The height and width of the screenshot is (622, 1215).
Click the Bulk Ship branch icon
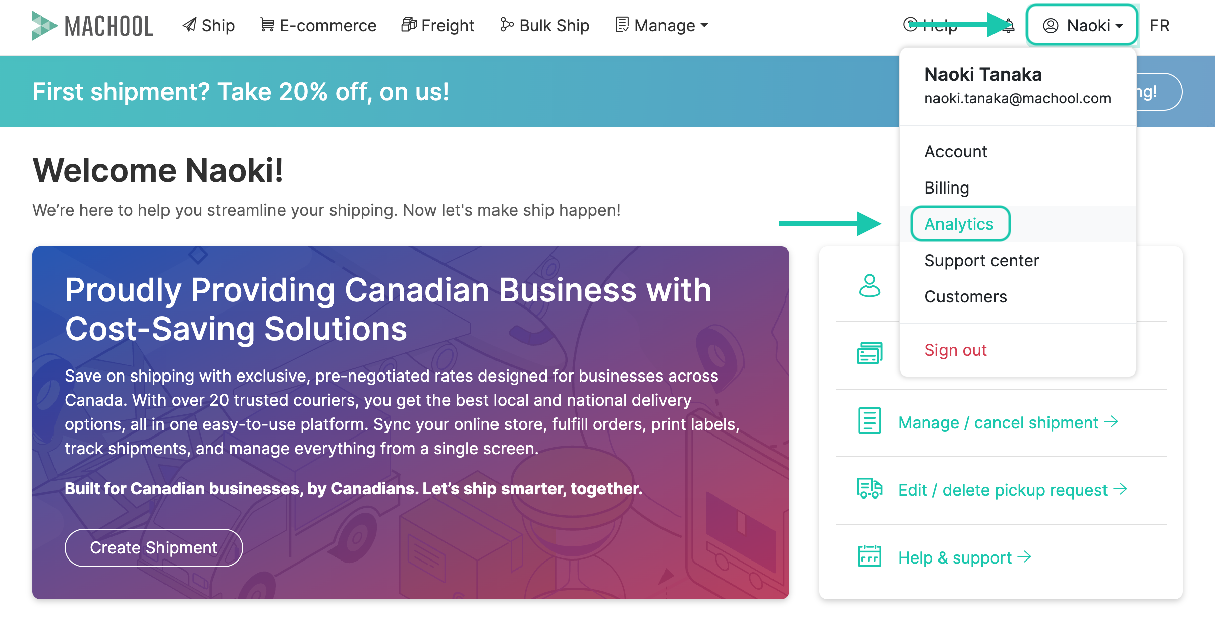tap(507, 25)
